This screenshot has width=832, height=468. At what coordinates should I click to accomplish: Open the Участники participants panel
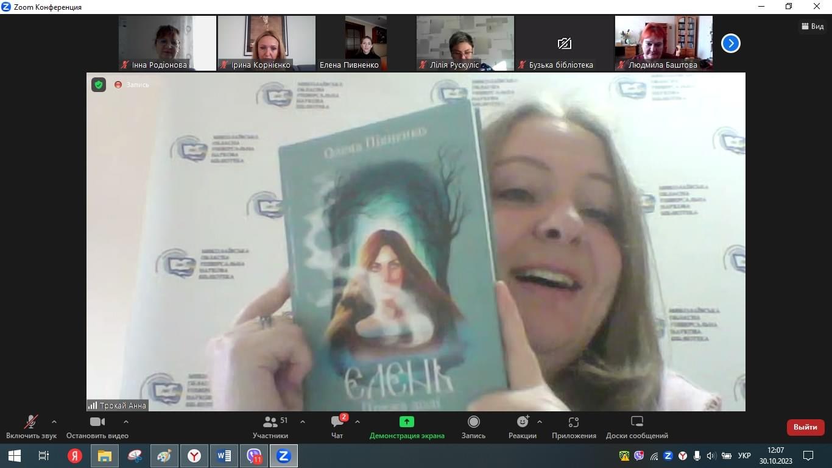coord(270,427)
